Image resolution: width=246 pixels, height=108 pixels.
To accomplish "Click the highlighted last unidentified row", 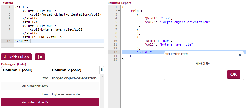I will [50, 102].
